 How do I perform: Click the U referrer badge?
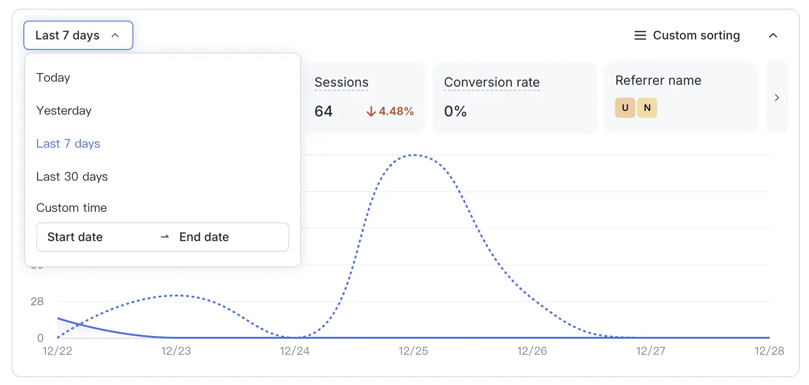pos(625,108)
